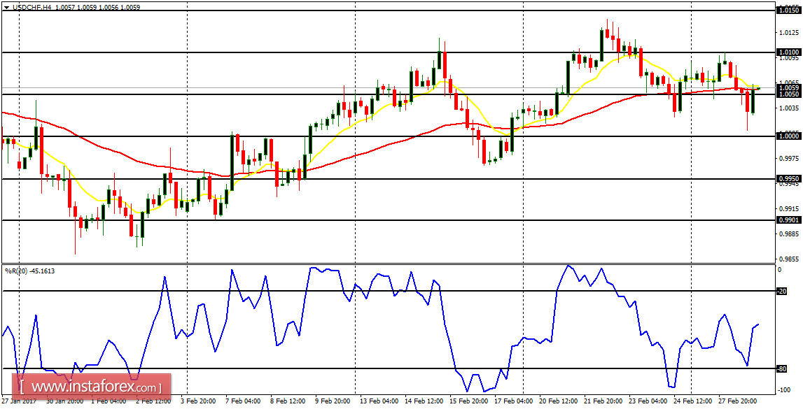Viewport: 803px width, 409px height.
Task: Select the 1.0100 price level label
Action: click(x=790, y=51)
